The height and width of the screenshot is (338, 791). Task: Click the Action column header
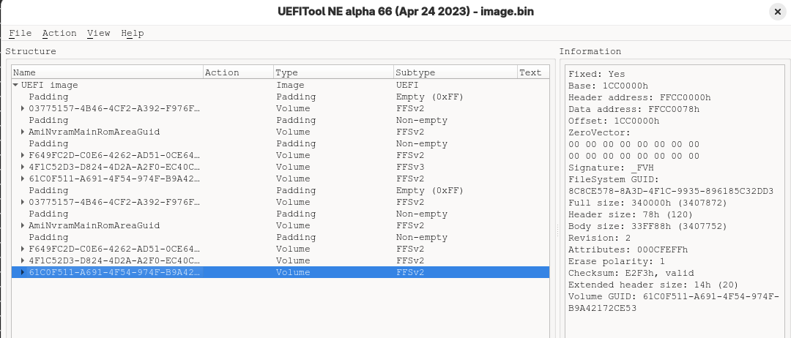click(x=237, y=72)
